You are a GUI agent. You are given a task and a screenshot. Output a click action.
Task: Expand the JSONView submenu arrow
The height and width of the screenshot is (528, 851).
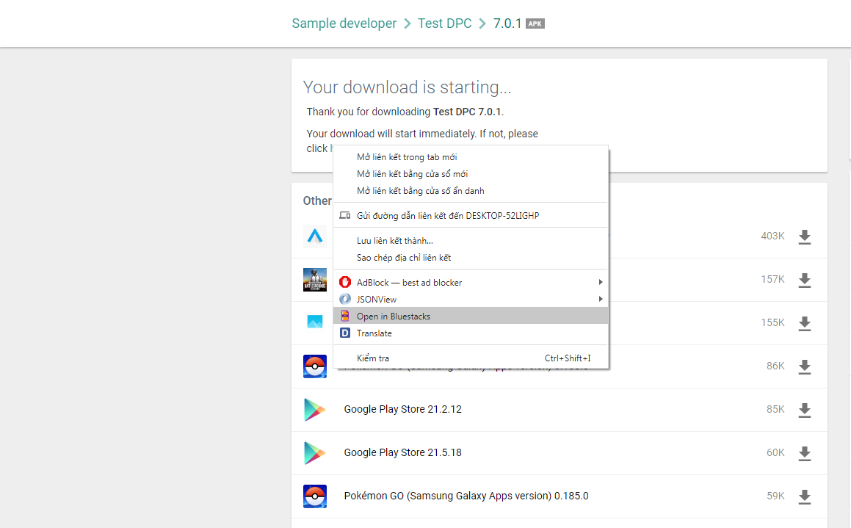point(601,299)
